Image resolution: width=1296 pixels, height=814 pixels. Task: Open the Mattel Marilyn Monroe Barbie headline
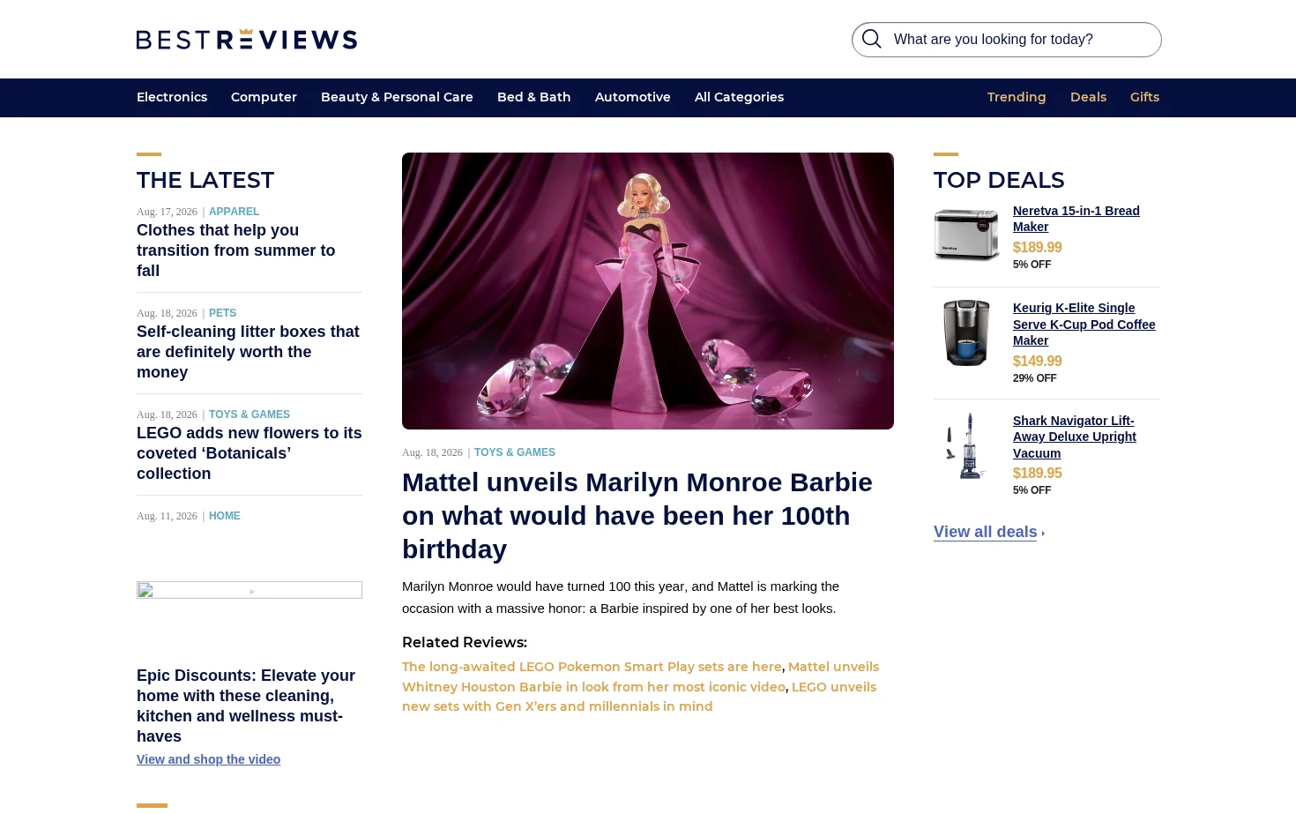coord(637,516)
